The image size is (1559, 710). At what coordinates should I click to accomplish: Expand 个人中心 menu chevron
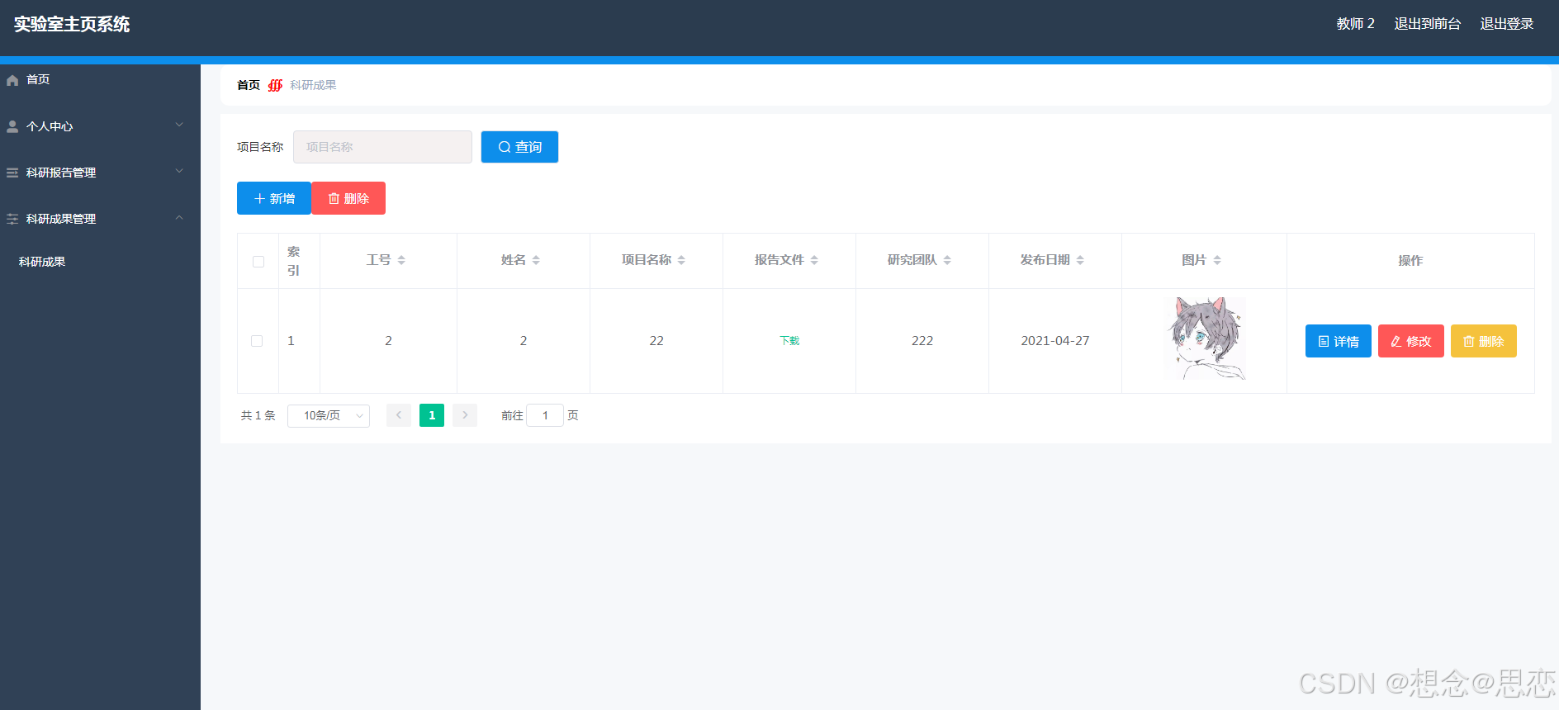(x=179, y=125)
